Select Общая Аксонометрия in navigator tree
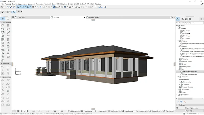The image size is (204, 115). tap(189, 74)
